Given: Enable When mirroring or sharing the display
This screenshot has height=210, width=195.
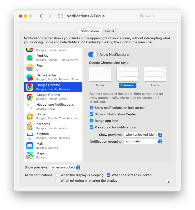Looking at the screenshot, I should pos(57,180).
